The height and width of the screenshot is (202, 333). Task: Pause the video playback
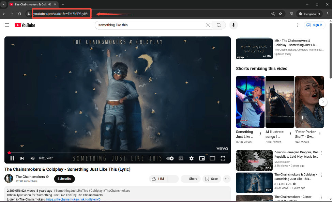tap(12, 158)
